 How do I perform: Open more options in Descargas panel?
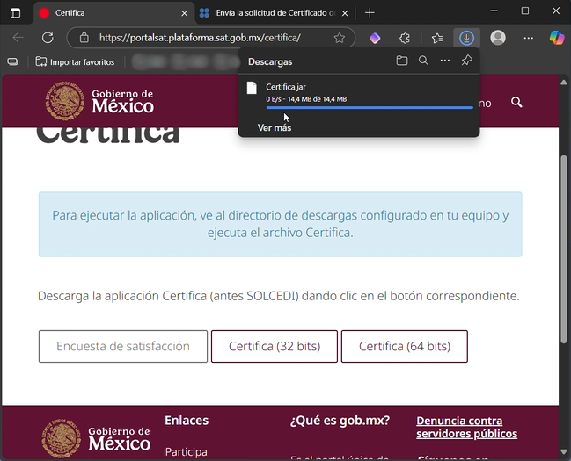tap(445, 61)
